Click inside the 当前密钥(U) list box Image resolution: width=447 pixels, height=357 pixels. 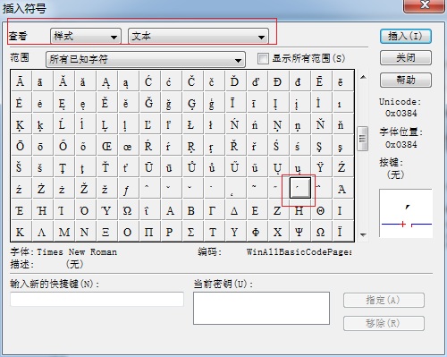tap(261, 308)
